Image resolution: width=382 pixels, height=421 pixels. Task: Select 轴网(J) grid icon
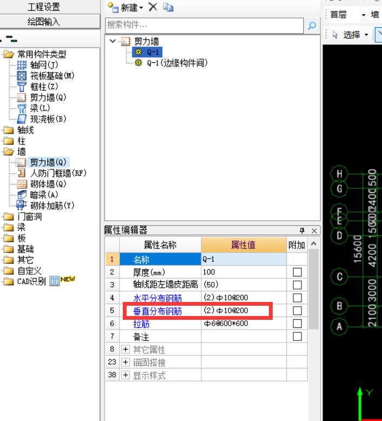tap(22, 65)
